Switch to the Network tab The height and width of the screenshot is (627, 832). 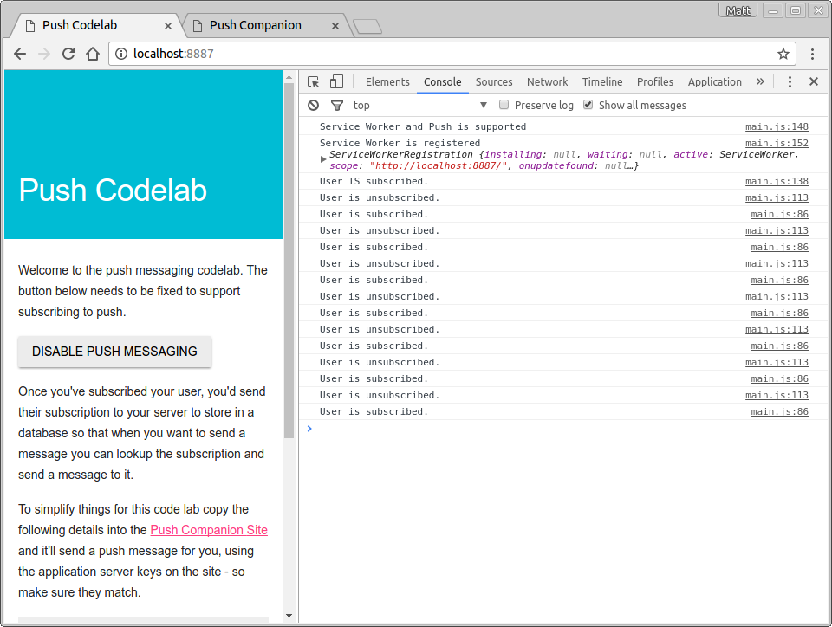(x=547, y=81)
